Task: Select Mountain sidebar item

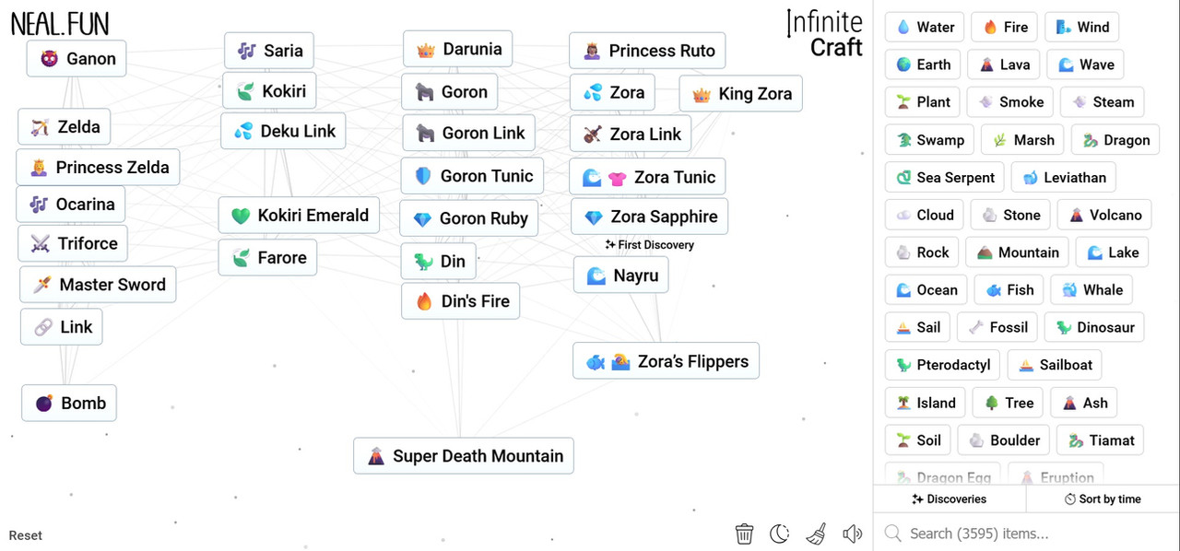Action: pos(1018,252)
